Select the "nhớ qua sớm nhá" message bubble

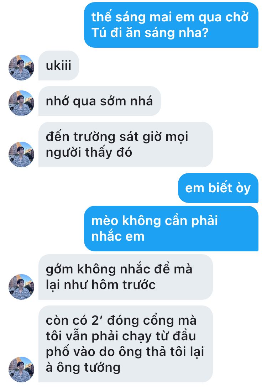point(100,101)
